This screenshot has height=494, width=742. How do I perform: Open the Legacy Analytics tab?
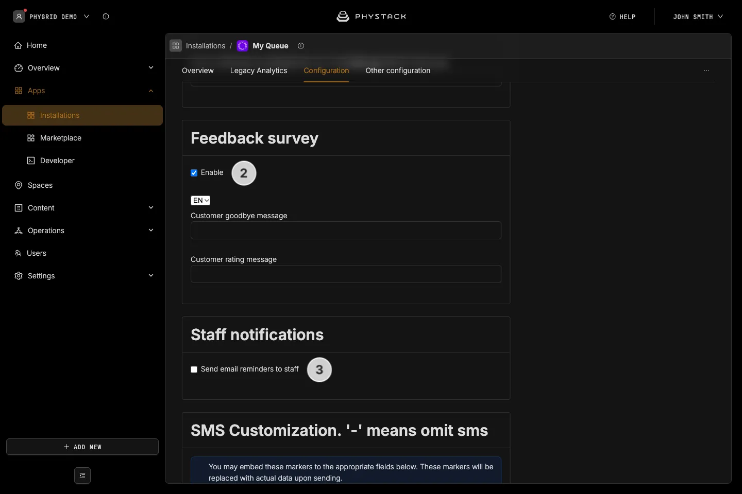[x=259, y=70]
